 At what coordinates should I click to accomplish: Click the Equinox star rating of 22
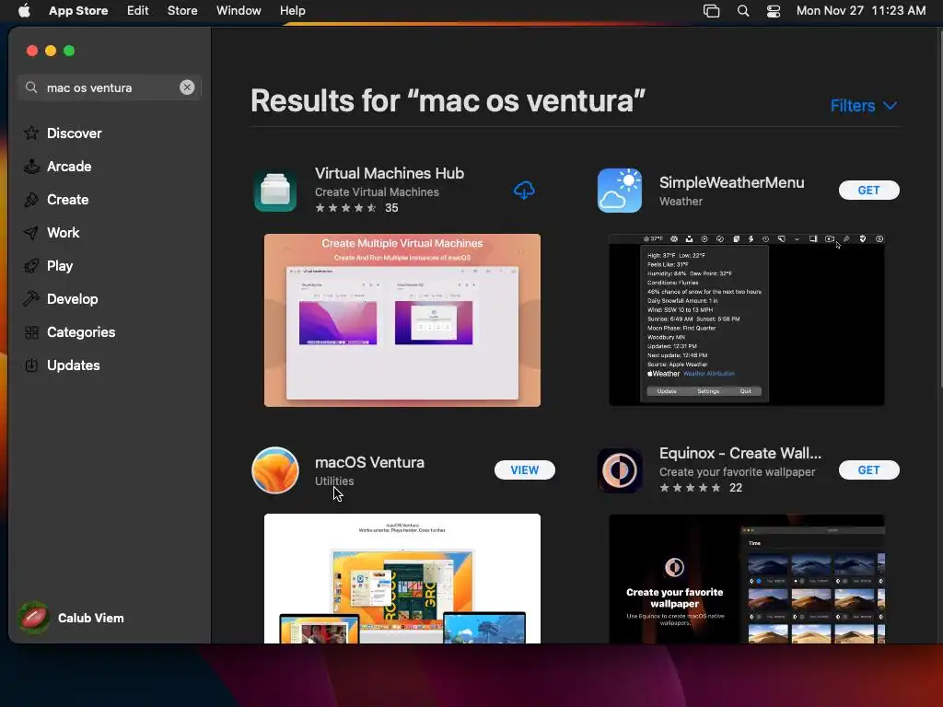pos(701,488)
